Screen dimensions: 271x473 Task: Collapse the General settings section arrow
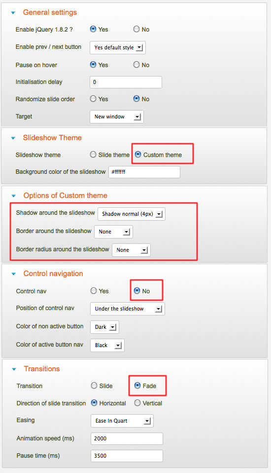[x=13, y=13]
